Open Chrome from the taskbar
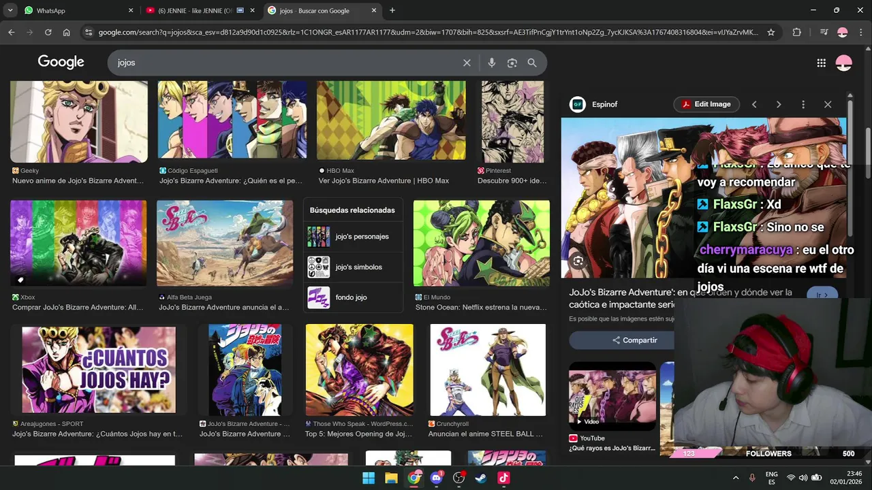Screen dimensions: 872x490 [414, 478]
